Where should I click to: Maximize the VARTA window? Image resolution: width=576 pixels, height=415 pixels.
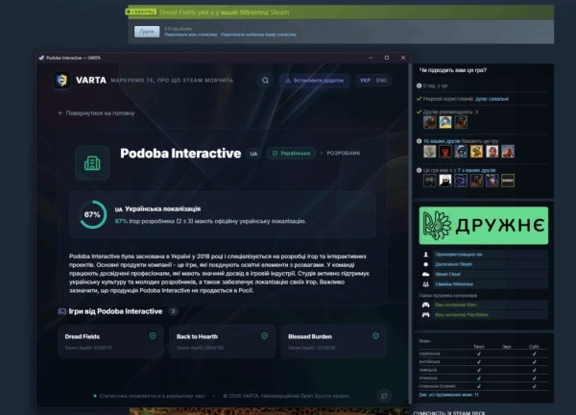click(387, 58)
